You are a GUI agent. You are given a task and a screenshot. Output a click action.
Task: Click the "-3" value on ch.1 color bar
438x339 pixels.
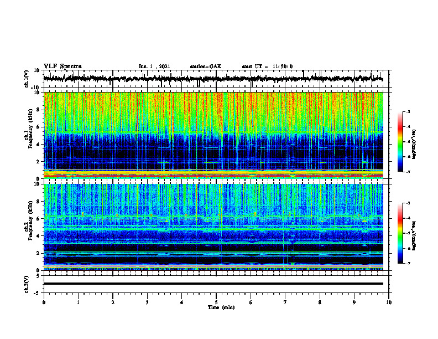[x=408, y=111]
